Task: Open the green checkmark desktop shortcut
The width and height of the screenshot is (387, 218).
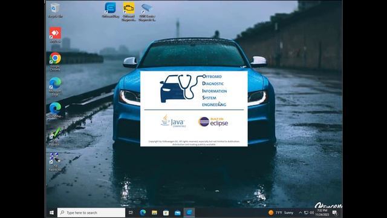Action: click(x=54, y=136)
